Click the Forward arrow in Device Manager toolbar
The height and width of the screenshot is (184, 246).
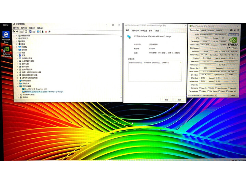(17, 32)
